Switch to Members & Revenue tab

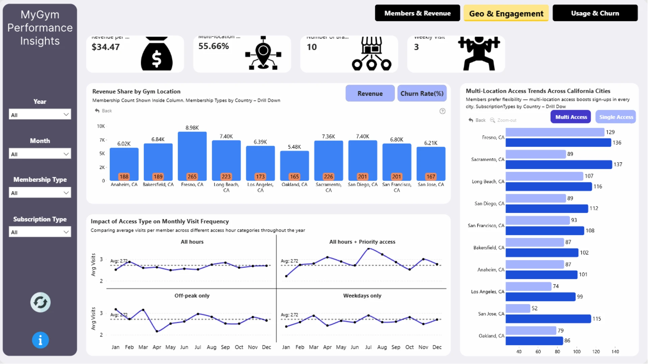click(x=417, y=13)
